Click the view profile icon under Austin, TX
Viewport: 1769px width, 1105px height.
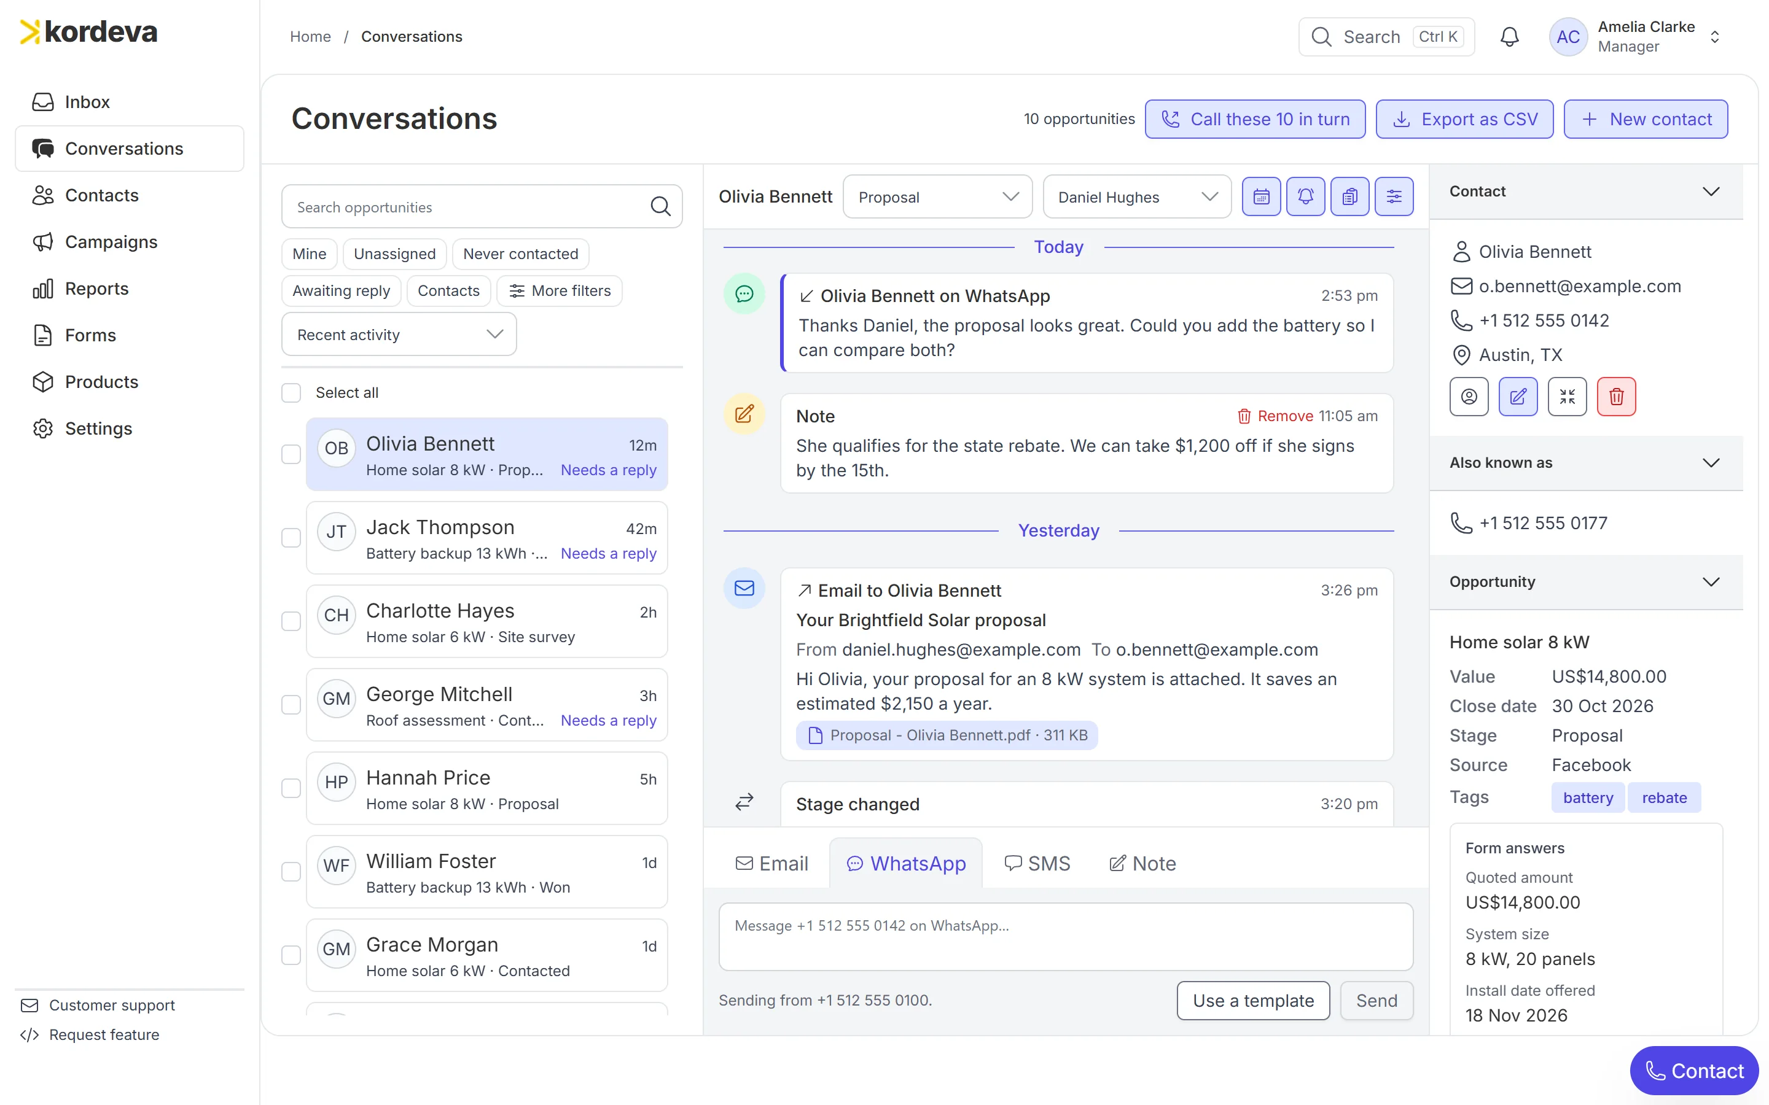coord(1469,397)
